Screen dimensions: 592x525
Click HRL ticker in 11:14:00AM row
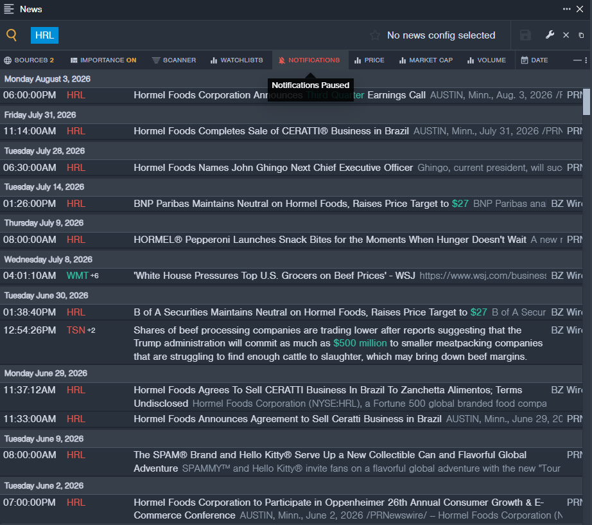pos(76,131)
